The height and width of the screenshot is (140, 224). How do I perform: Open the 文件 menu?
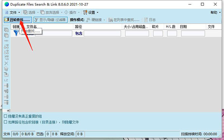point(13,12)
